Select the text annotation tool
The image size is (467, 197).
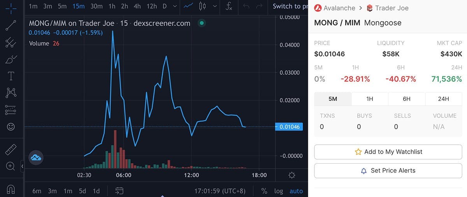[11, 76]
